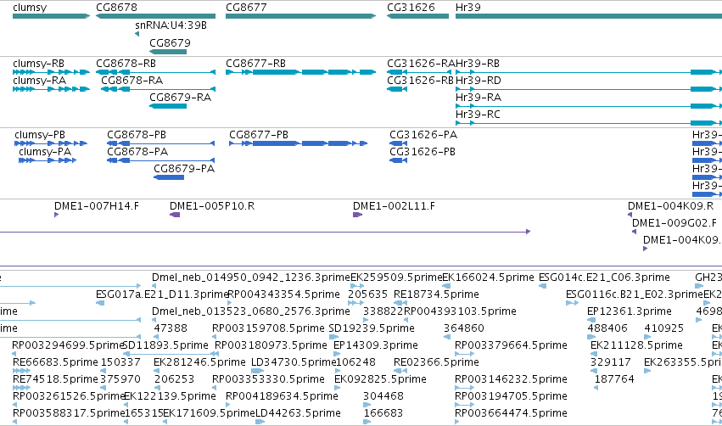Click the Dmel_neb_013523_0680_2576.3prime label
The image size is (722, 426).
point(251,311)
